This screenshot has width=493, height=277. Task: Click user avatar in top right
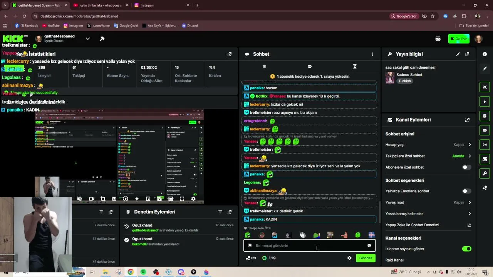(x=479, y=38)
